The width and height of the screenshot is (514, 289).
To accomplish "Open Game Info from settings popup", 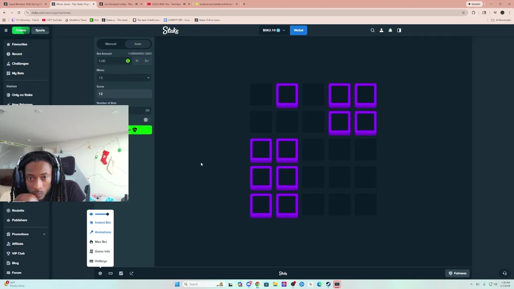I will pos(100,251).
